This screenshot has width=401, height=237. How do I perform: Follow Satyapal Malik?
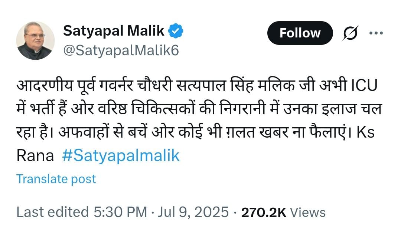coord(300,33)
